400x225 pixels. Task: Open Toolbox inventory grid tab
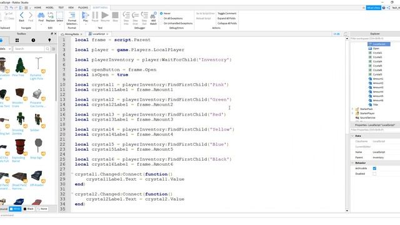tap(17, 40)
